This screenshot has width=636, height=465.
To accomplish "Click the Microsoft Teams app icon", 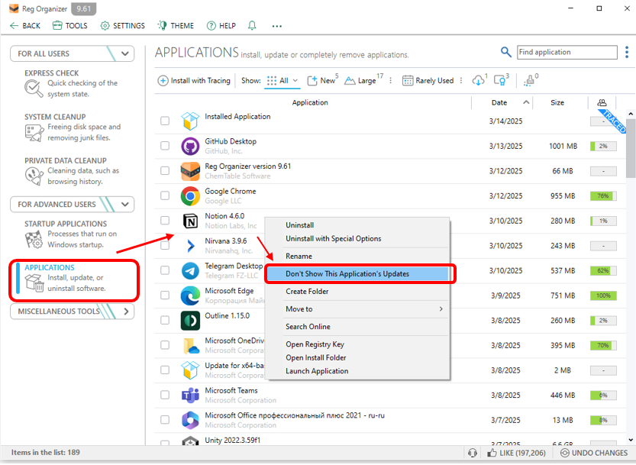I will tap(190, 396).
